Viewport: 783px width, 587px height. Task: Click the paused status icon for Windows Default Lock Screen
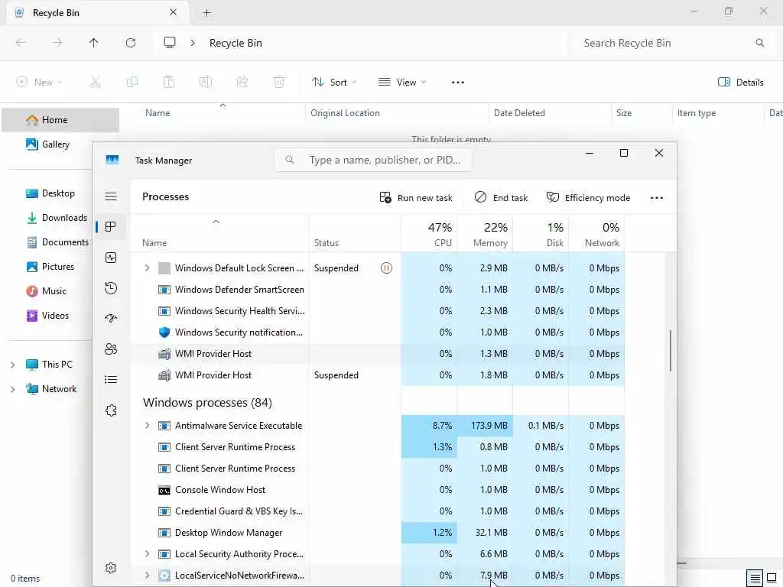(386, 268)
